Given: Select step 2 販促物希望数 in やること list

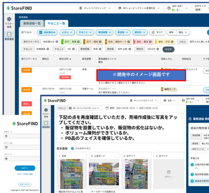Looking at the screenshot, I should click(200, 174).
